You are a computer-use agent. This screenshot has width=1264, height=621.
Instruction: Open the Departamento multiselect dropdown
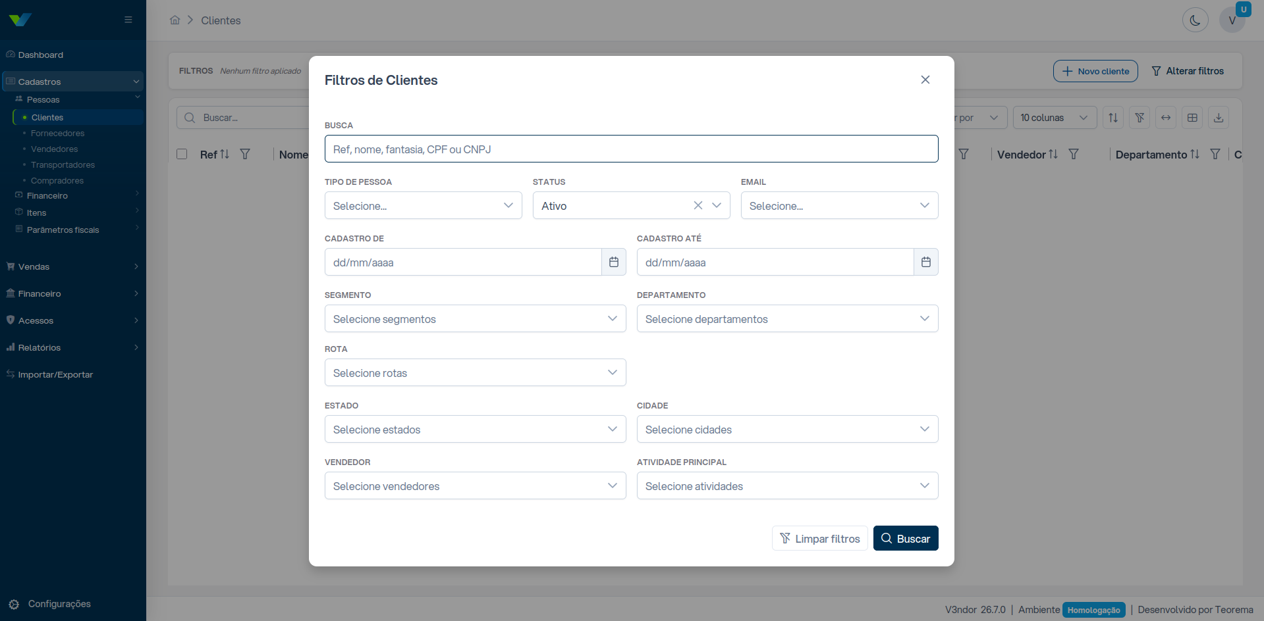click(787, 318)
